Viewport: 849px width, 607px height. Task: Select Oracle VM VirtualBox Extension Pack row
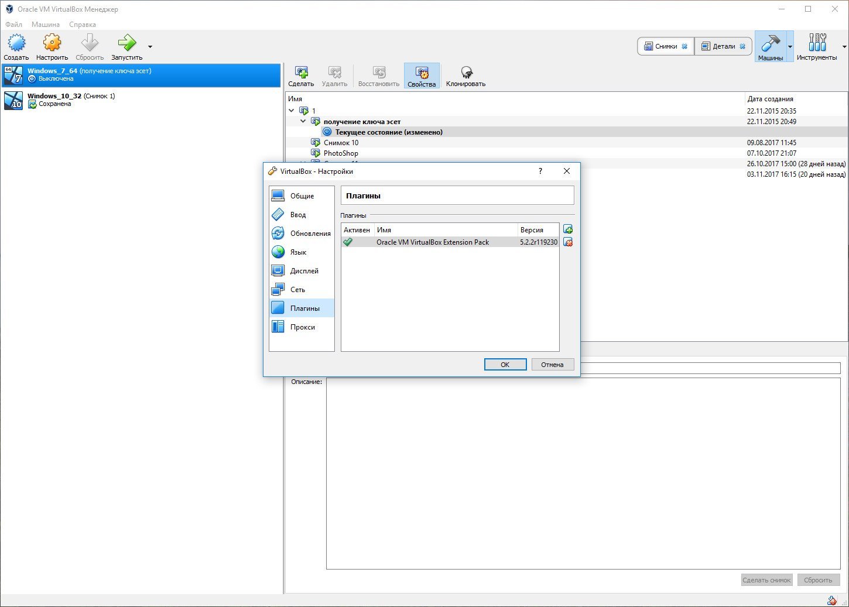pos(450,242)
